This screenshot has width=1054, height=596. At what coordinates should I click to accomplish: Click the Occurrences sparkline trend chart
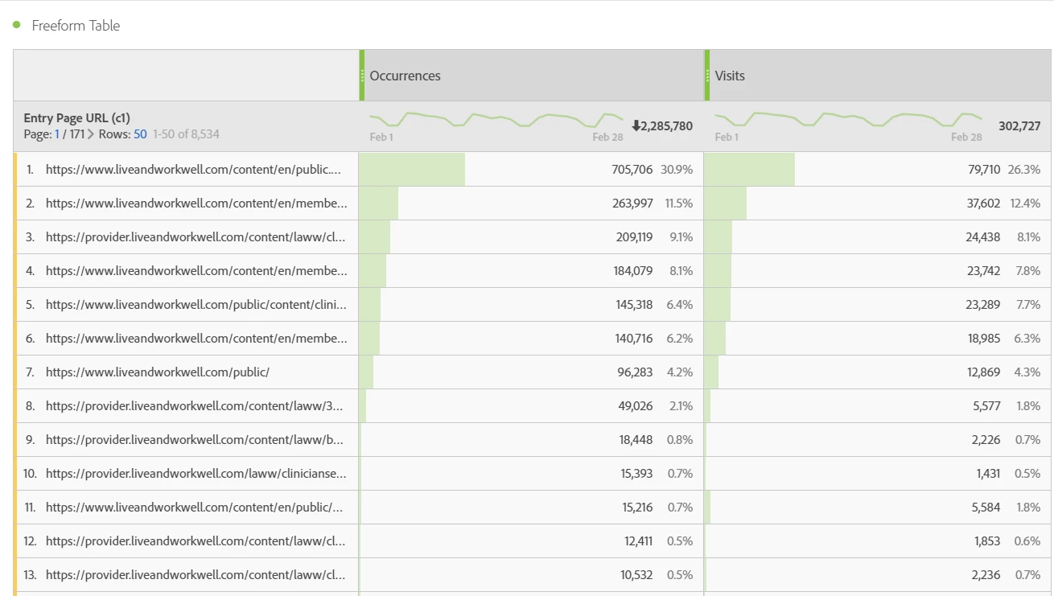coord(496,120)
